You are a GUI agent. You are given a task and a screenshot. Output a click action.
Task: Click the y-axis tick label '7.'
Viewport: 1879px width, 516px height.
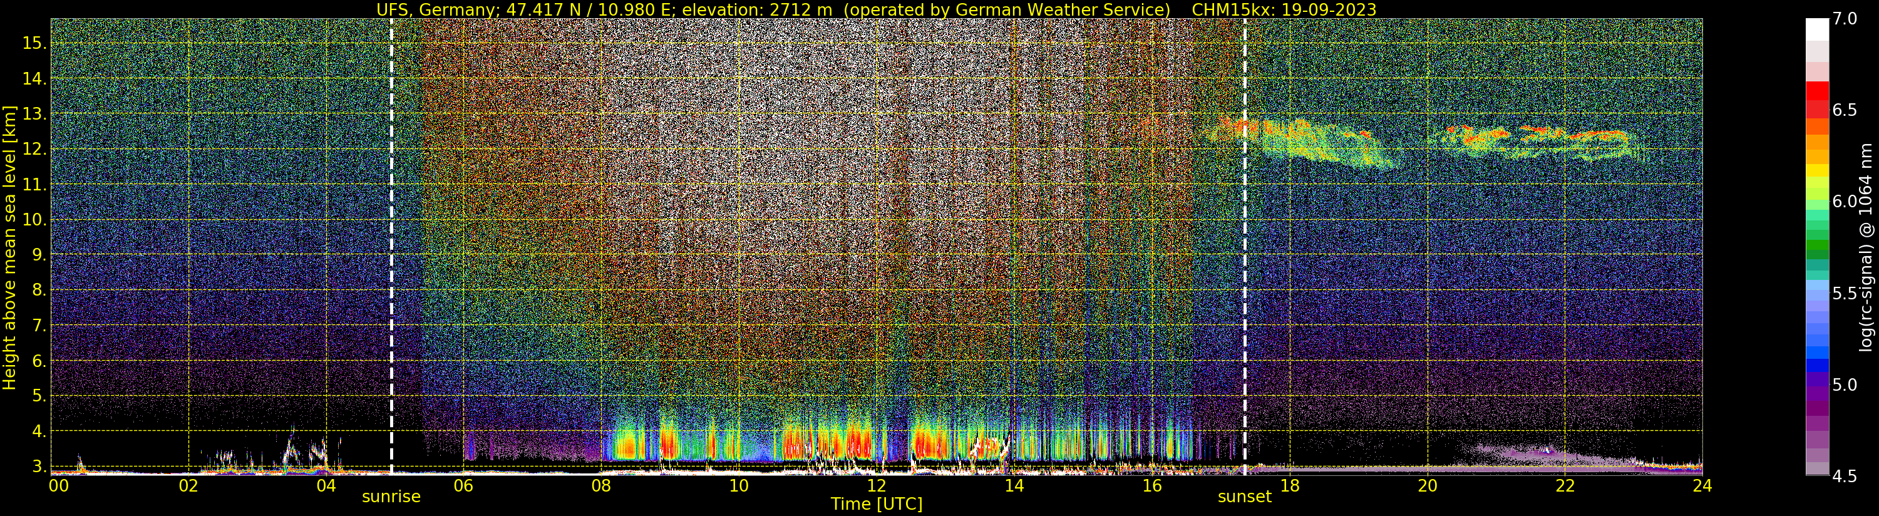pos(39,326)
